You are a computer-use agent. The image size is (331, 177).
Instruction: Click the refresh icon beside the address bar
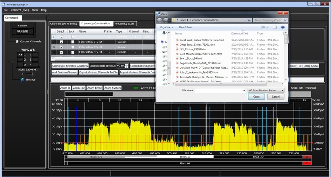[249, 20]
